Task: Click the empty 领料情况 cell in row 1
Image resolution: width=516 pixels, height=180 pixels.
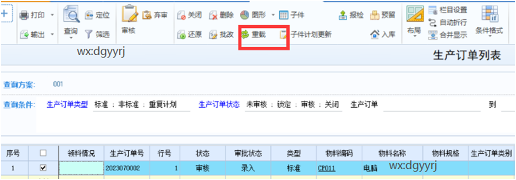Action: point(81,168)
